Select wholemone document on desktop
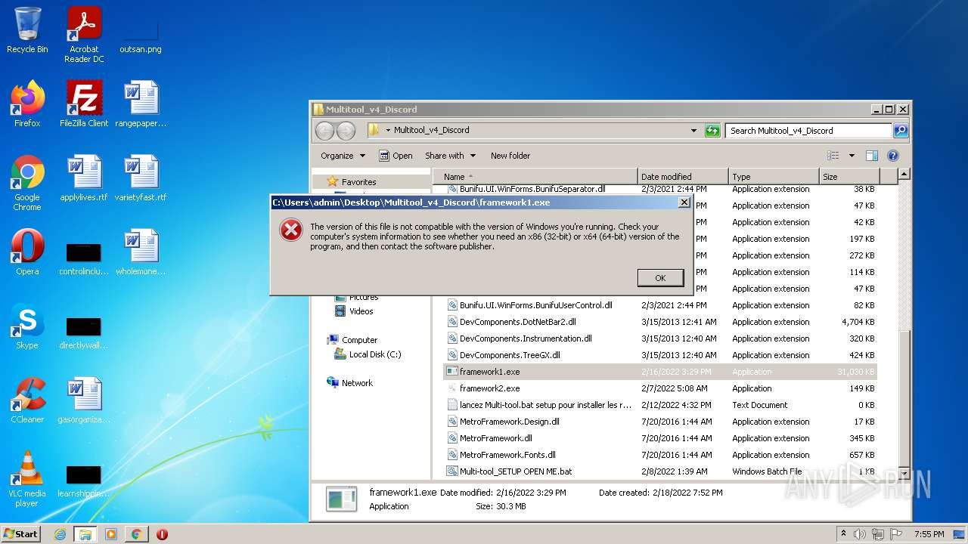The height and width of the screenshot is (544, 968). tap(141, 252)
